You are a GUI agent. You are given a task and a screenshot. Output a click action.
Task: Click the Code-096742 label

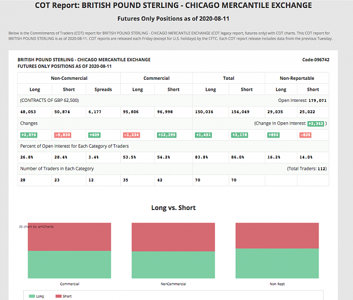point(316,60)
